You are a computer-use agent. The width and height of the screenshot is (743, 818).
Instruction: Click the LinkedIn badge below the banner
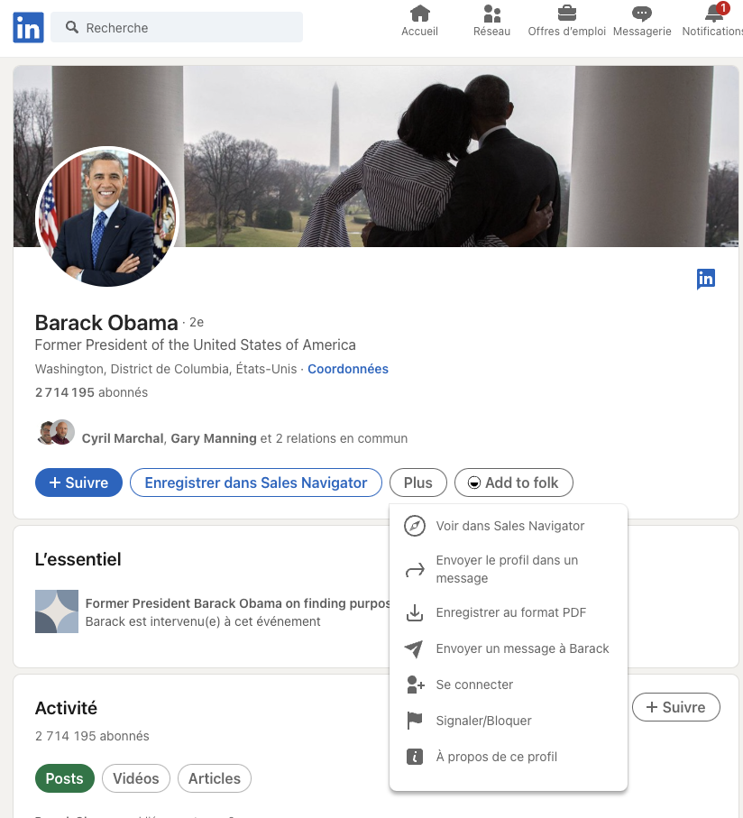[705, 279]
